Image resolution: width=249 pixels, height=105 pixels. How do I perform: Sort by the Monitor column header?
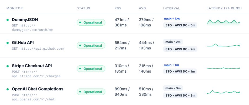[x=15, y=8]
